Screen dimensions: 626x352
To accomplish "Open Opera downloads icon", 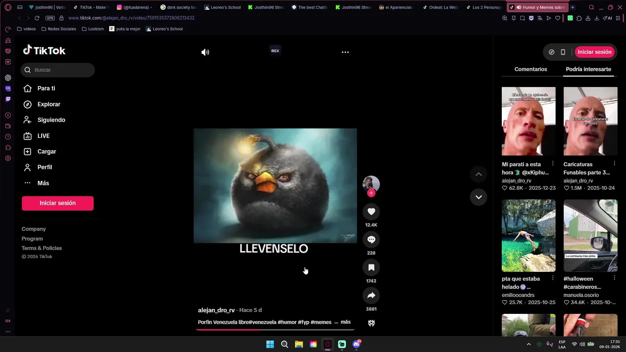I will (x=597, y=18).
